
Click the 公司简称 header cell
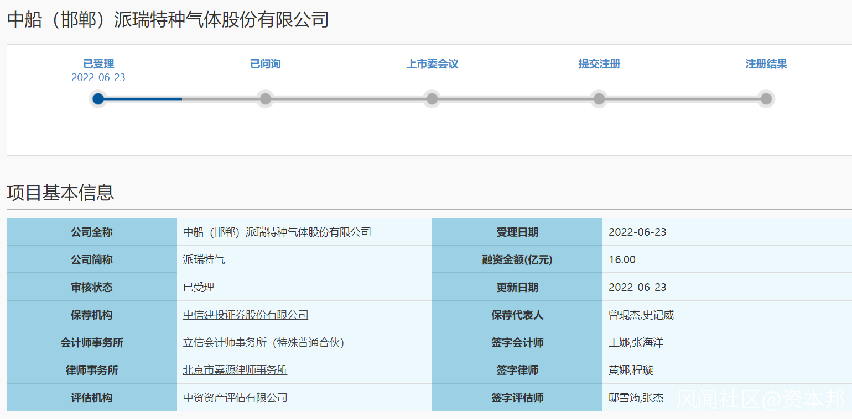[92, 260]
